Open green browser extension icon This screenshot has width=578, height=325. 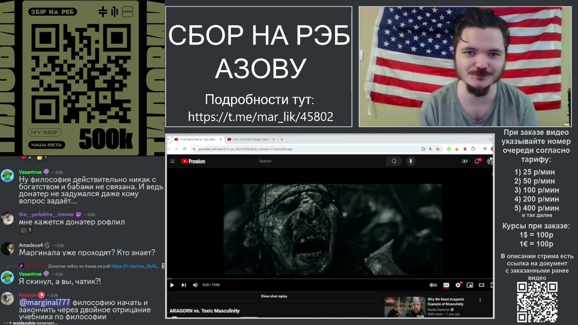449,149
